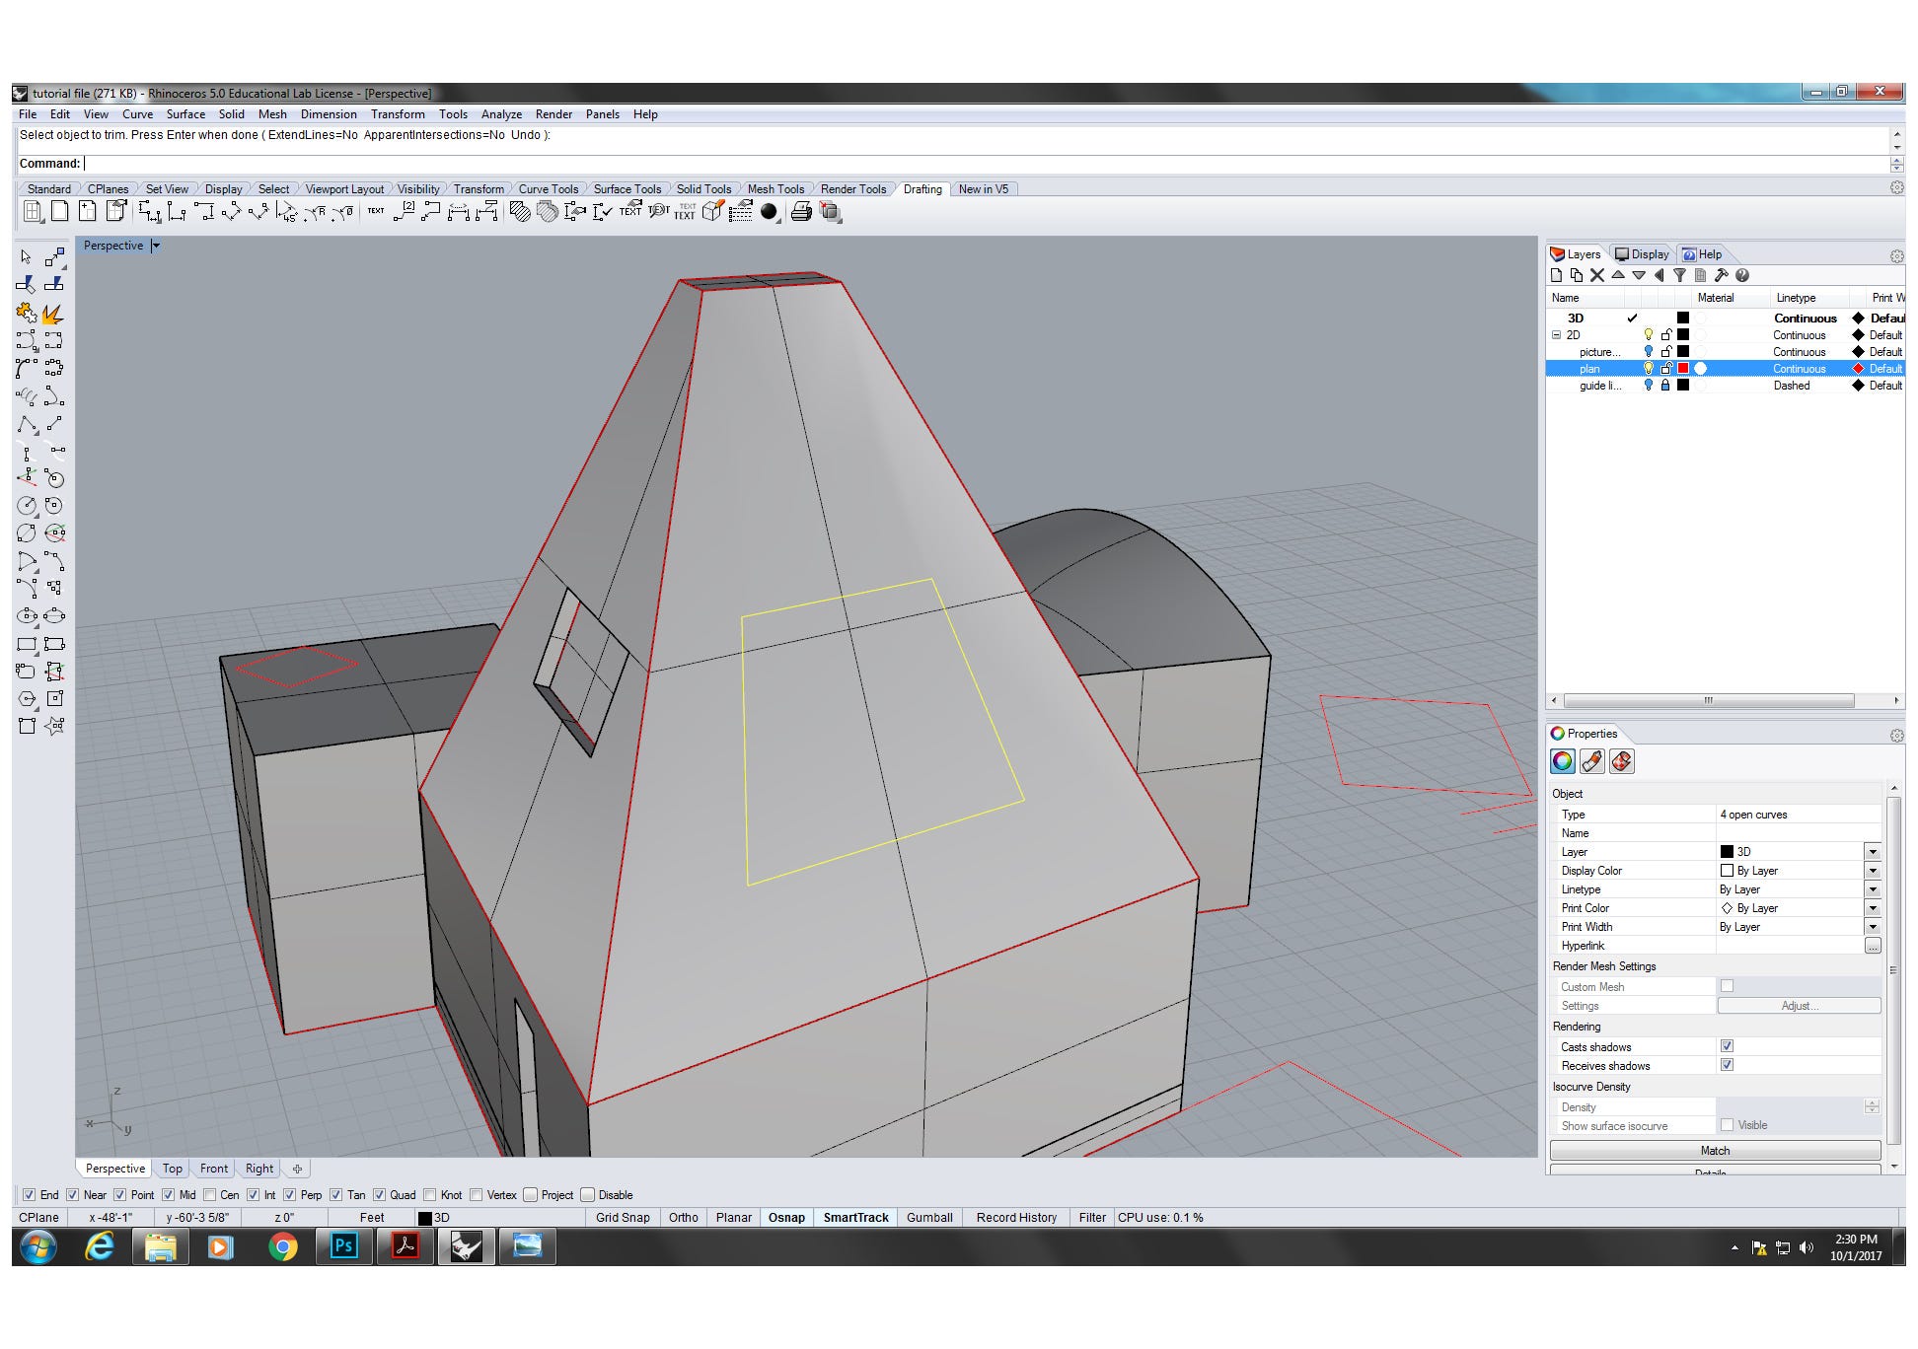Toggle Grid Snap in the status bar

pyautogui.click(x=623, y=1218)
